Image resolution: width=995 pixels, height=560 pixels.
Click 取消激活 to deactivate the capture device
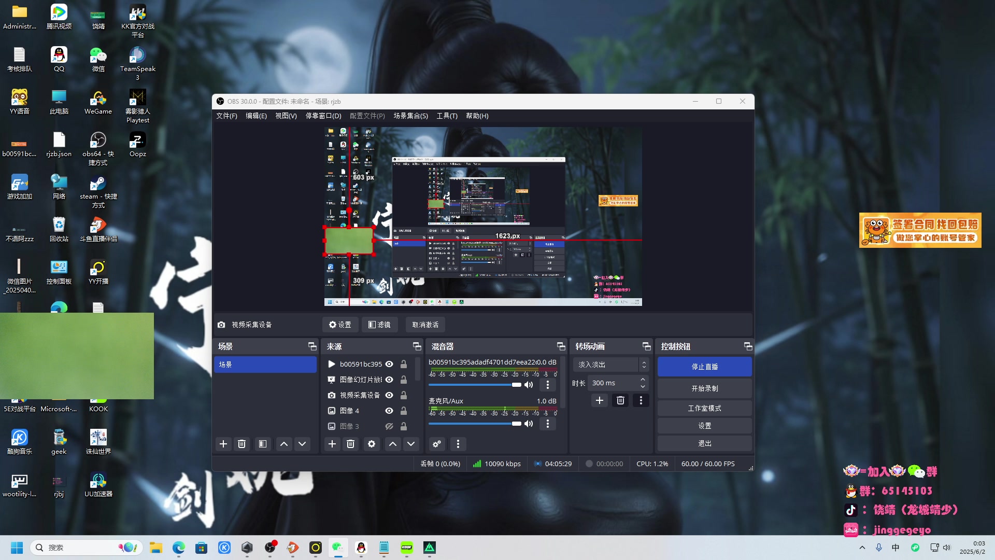tap(425, 325)
